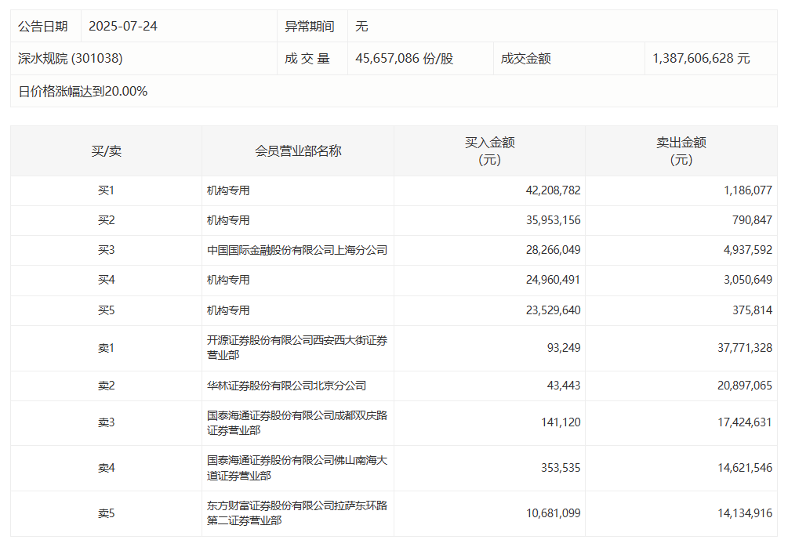Image resolution: width=788 pixels, height=547 pixels.
Task: Click the 买入金额 (元) column header
Action: pyautogui.click(x=489, y=151)
